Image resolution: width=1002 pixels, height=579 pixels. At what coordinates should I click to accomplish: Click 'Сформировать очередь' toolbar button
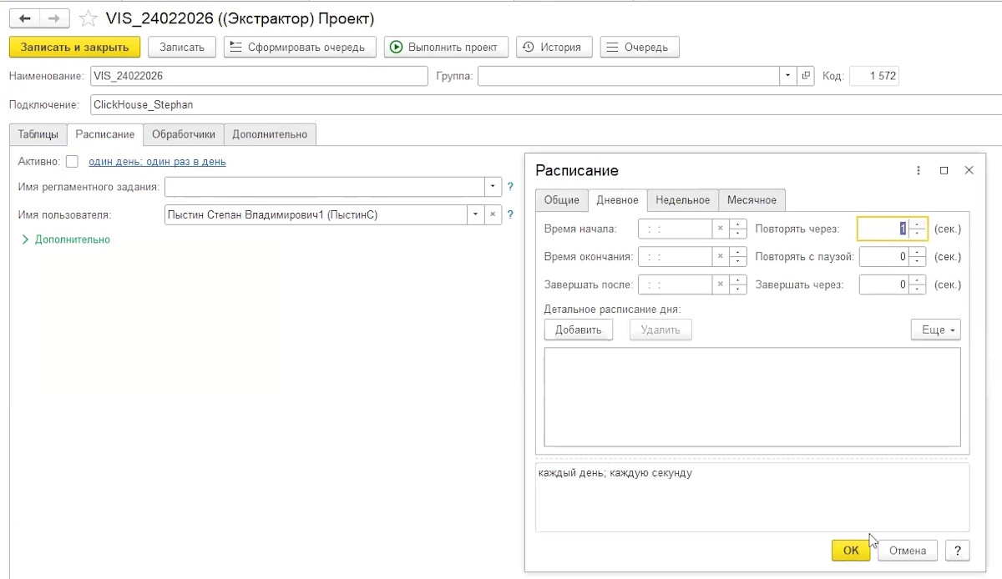300,47
